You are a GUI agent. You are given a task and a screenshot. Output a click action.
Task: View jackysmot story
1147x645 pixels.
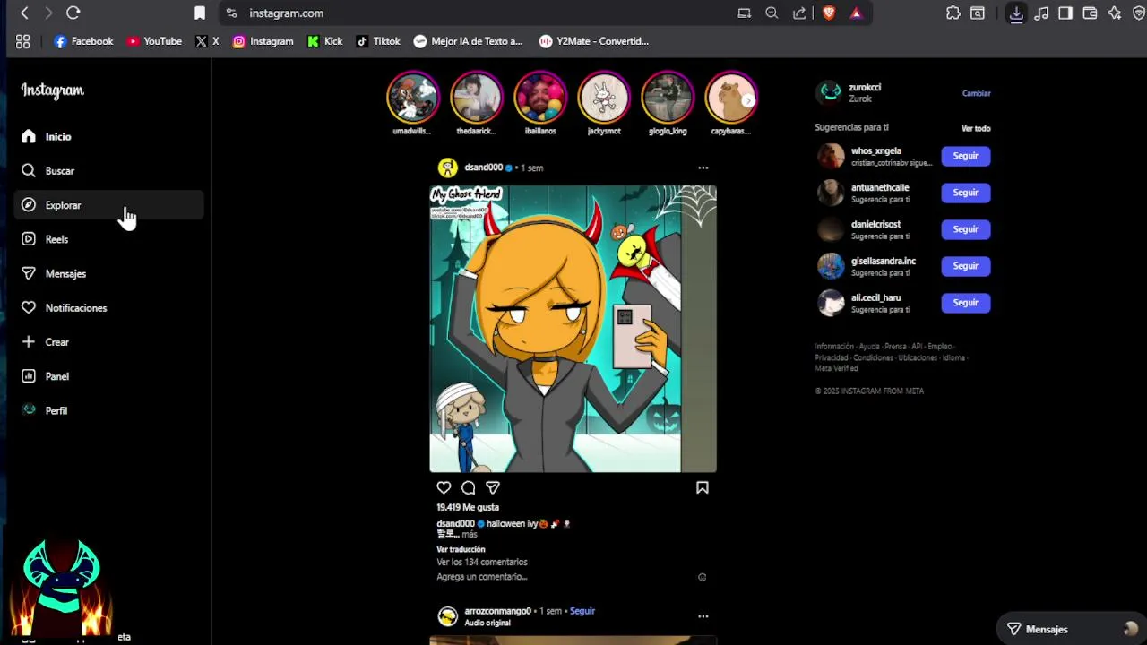[x=604, y=98]
